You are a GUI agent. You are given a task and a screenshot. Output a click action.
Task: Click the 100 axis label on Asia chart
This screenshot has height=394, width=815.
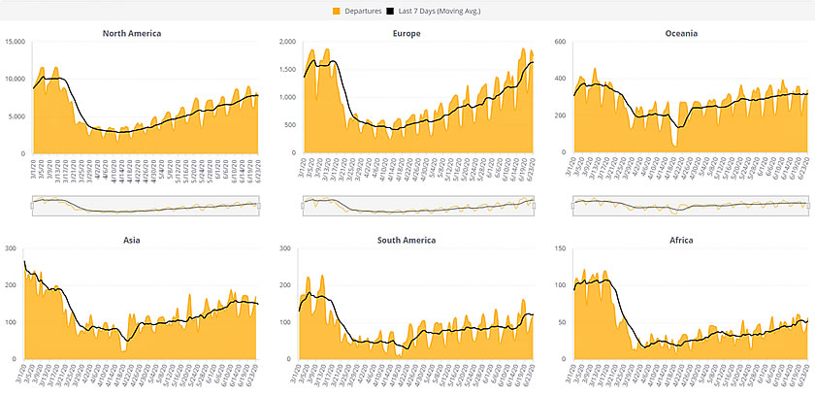[11, 322]
